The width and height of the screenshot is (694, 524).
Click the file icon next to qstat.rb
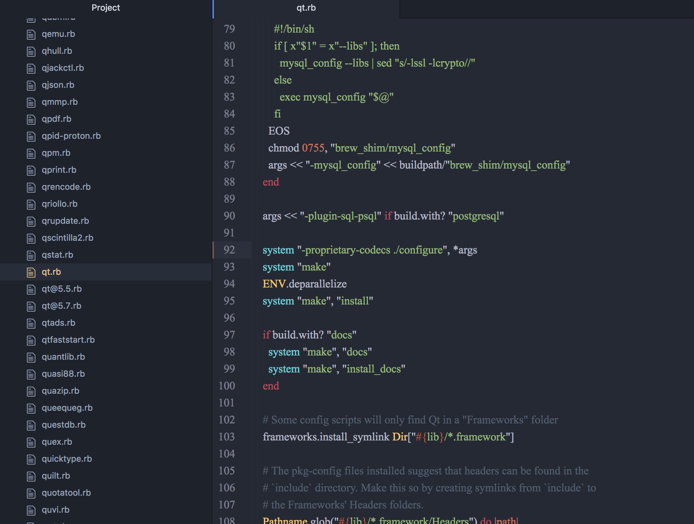[31, 255]
